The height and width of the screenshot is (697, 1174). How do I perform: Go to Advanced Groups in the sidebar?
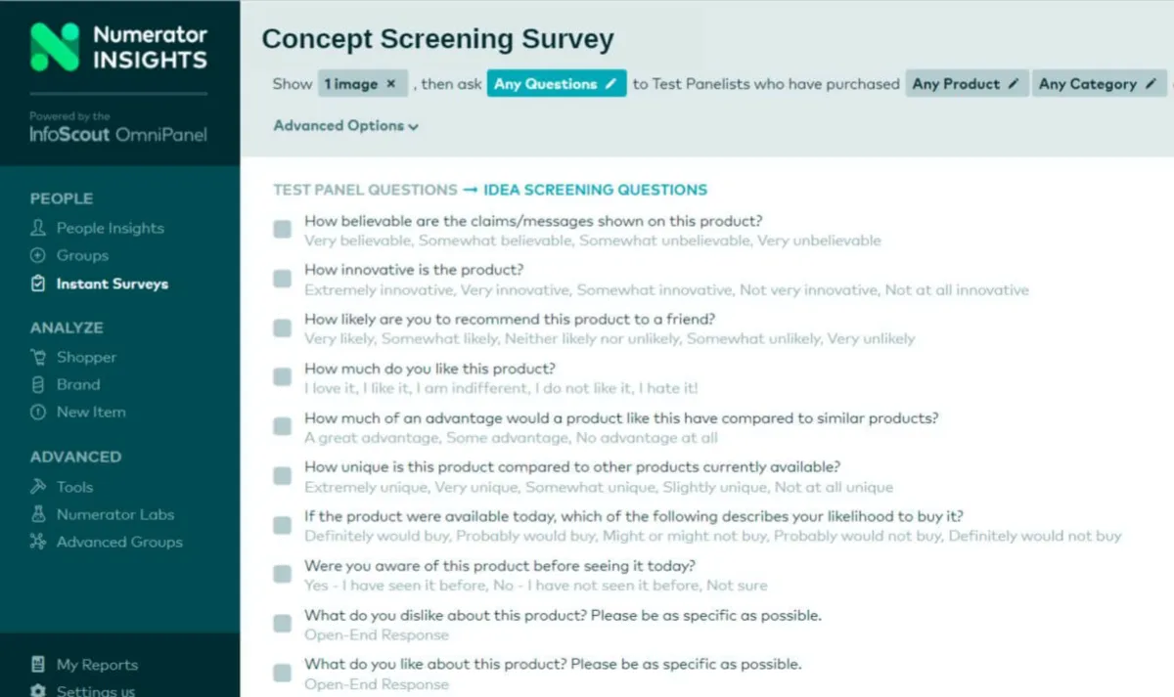[119, 542]
